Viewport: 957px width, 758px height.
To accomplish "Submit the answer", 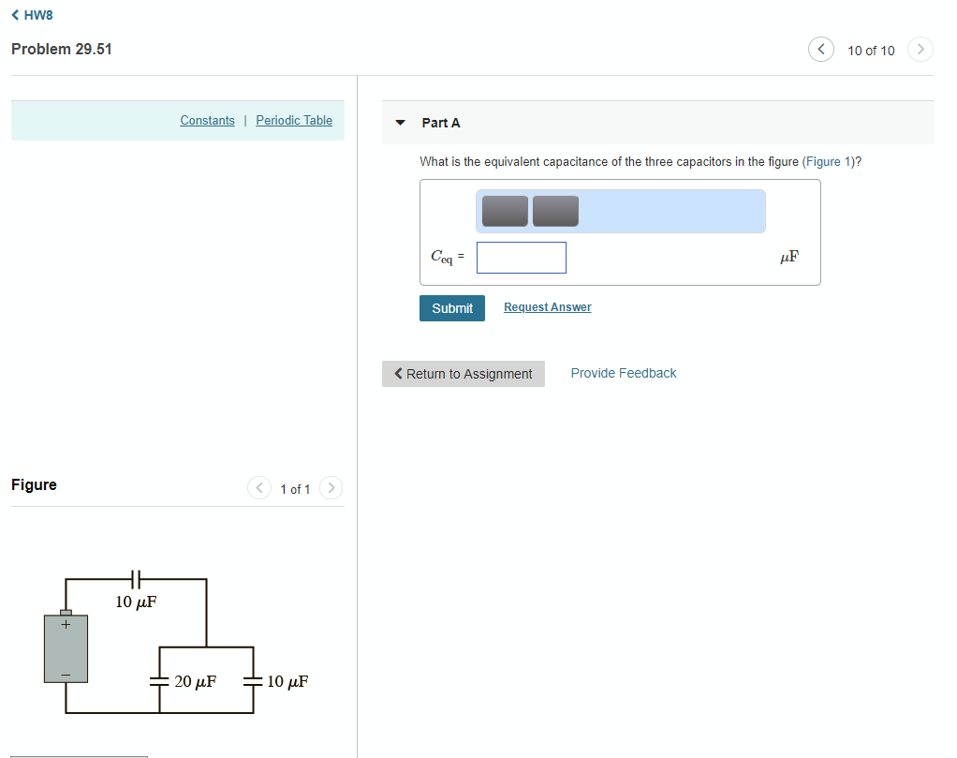I will click(451, 307).
